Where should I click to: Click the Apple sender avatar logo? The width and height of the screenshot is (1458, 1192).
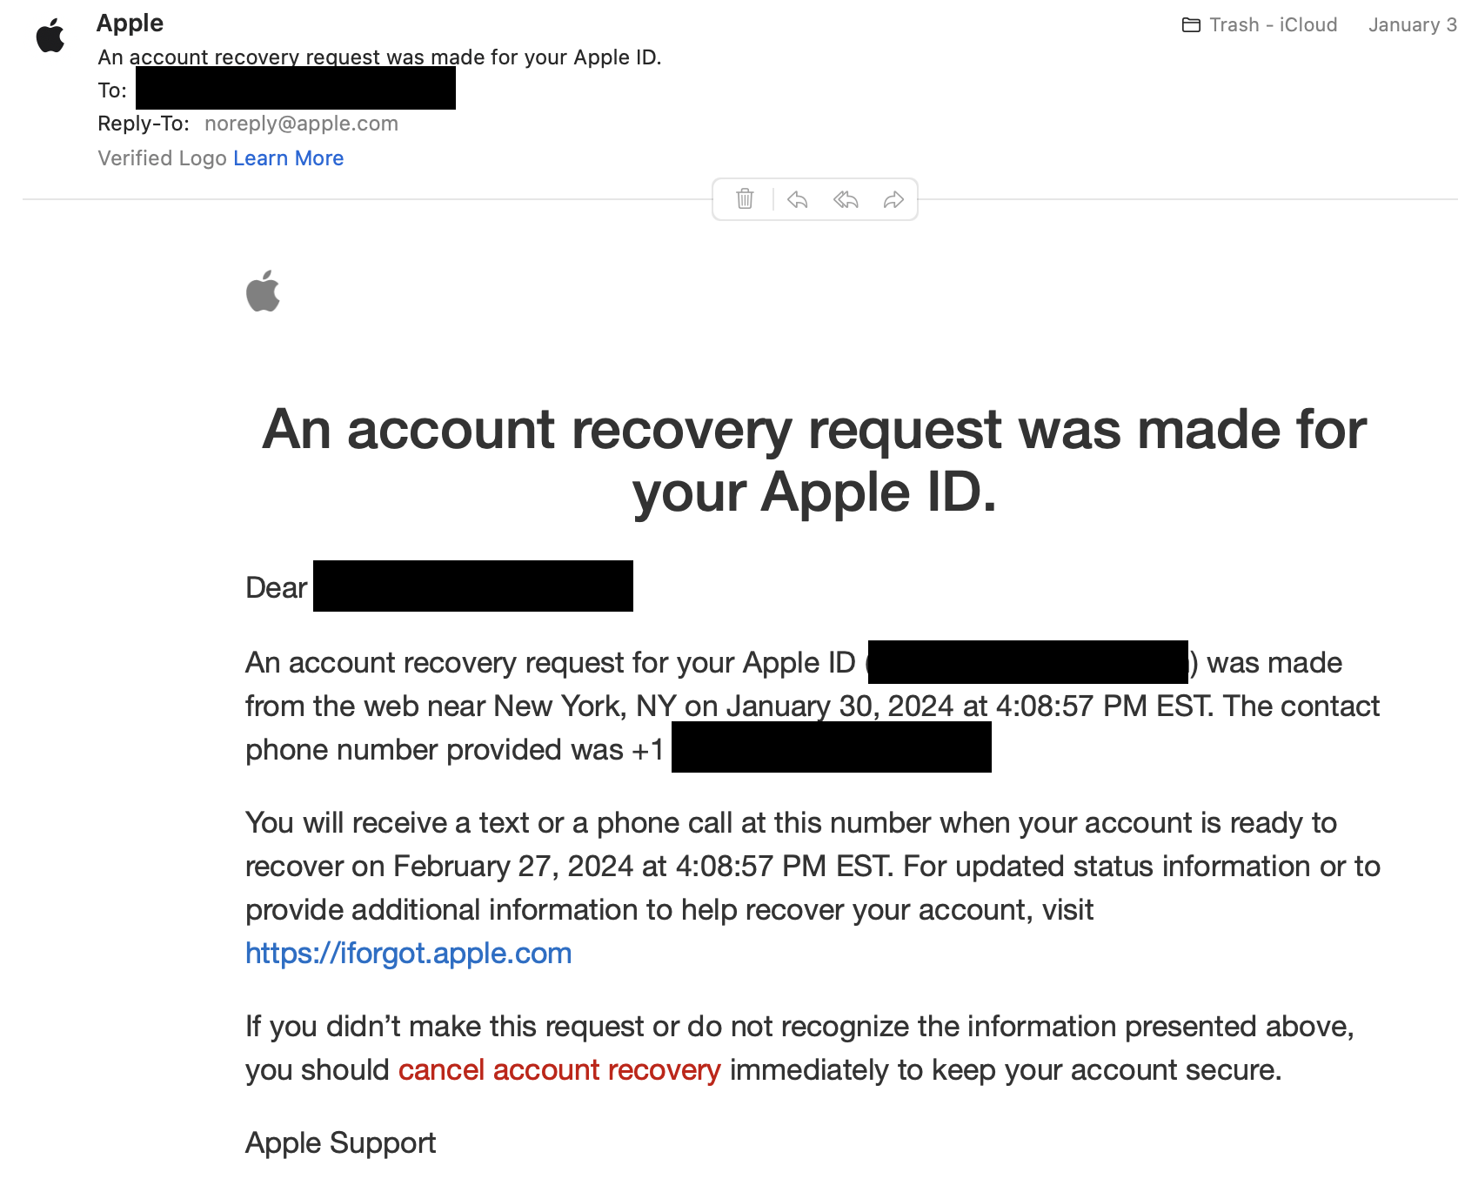[50, 35]
